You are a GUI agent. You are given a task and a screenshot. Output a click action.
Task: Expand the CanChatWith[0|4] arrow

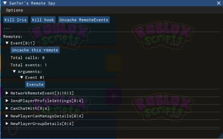(x=7, y=108)
